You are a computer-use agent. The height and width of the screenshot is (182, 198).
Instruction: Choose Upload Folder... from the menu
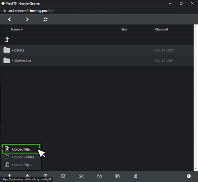(21, 157)
